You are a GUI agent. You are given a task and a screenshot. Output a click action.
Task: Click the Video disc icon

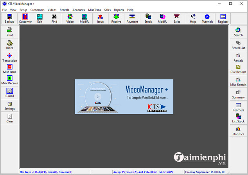click(x=70, y=18)
